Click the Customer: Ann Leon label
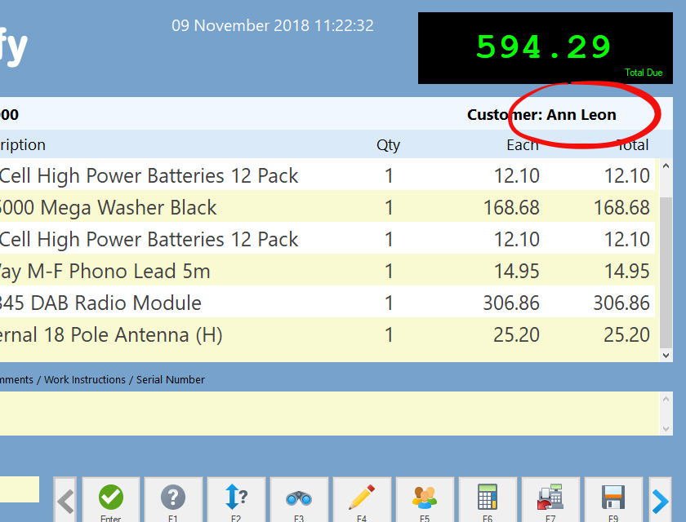Image resolution: width=686 pixels, height=522 pixels. [541, 115]
